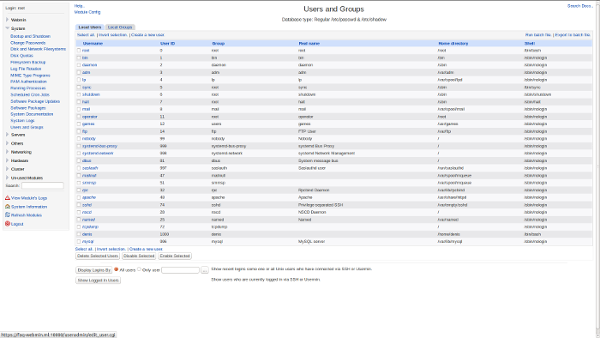Click the System Information icon

coord(7,207)
